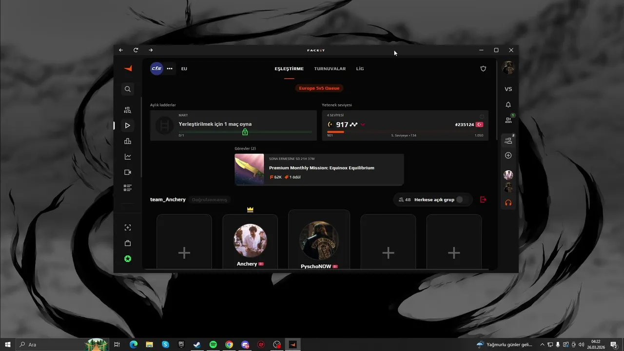This screenshot has height=351, width=624.
Task: Click the plus circle in right sidebar
Action: (508, 156)
